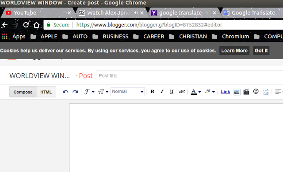Click into the Post title field
This screenshot has height=172, width=283.
point(190,76)
